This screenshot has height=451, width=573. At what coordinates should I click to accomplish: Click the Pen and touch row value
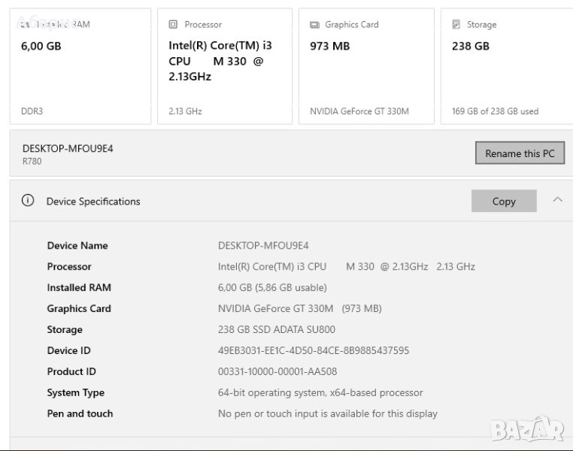pyautogui.click(x=327, y=413)
